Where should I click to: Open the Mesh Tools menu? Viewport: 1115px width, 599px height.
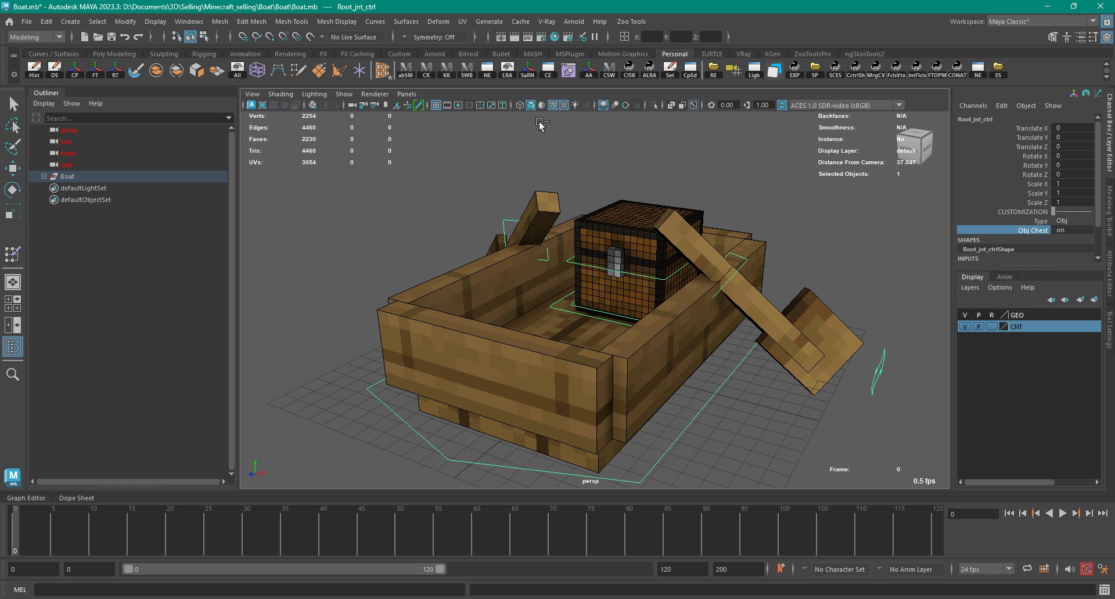(x=292, y=21)
